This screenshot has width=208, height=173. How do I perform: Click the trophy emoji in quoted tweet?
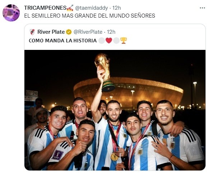tap(124, 41)
